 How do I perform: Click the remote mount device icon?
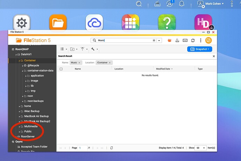coord(185,41)
